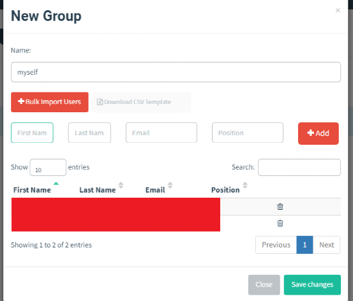Viewport: 353px width, 301px height.
Task: Click the red Add button
Action: pyautogui.click(x=319, y=133)
